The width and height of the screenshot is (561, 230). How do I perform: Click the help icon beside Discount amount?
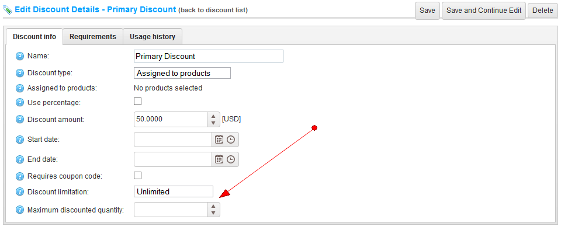20,120
